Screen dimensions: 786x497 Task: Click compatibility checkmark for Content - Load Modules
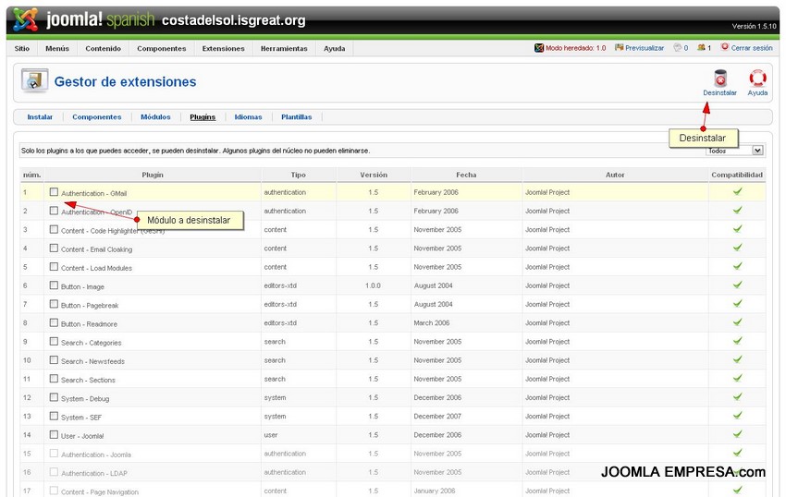[x=737, y=266]
